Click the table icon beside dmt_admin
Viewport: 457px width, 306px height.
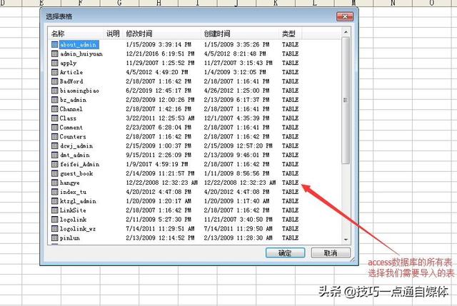click(x=54, y=155)
